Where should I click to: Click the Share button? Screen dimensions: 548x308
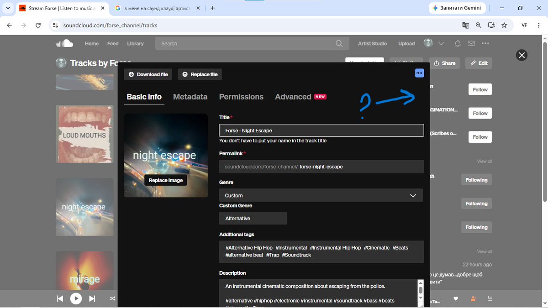[444, 63]
